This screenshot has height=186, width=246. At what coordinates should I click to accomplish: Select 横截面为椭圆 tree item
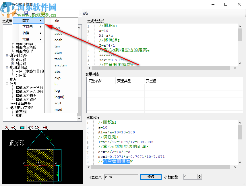coord(26,96)
